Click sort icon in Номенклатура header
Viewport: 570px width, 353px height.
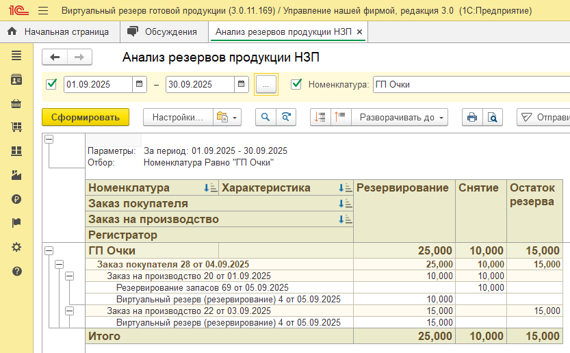[210, 187]
